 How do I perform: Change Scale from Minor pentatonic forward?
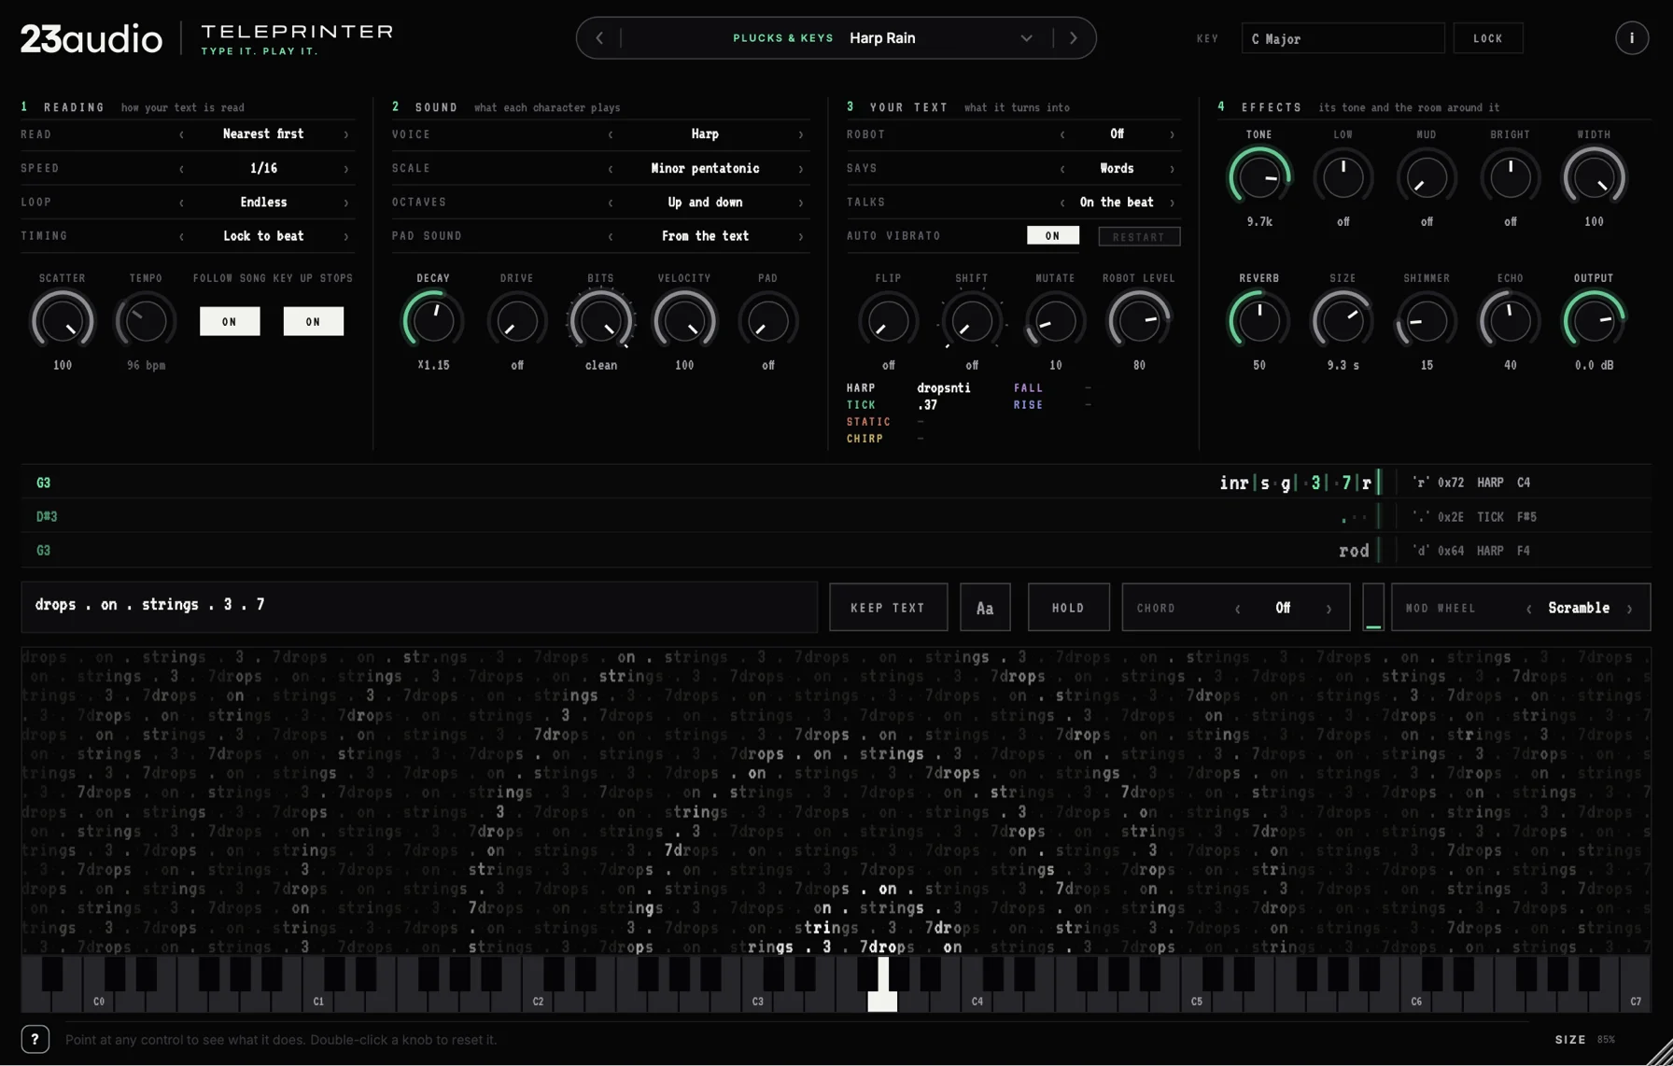(x=801, y=168)
